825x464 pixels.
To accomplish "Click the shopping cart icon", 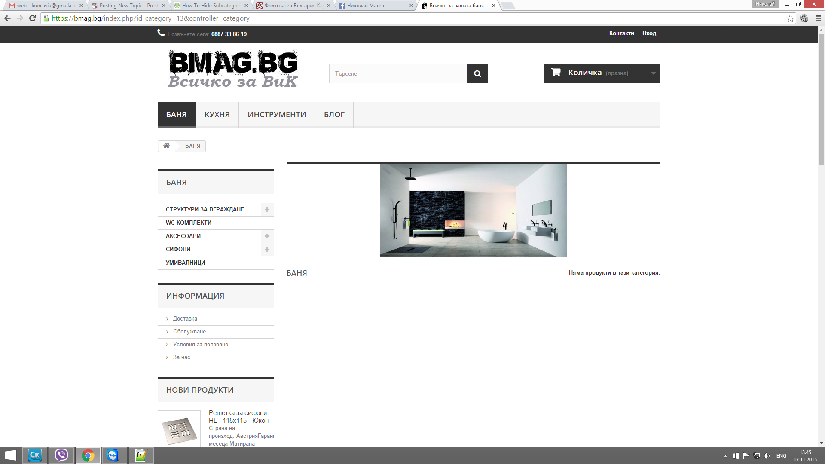I will [556, 73].
